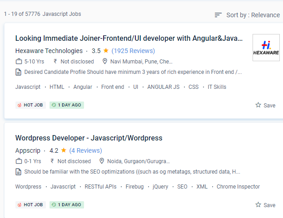Save the Wordpress Developer job
The height and width of the screenshot is (218, 283).
point(265,205)
